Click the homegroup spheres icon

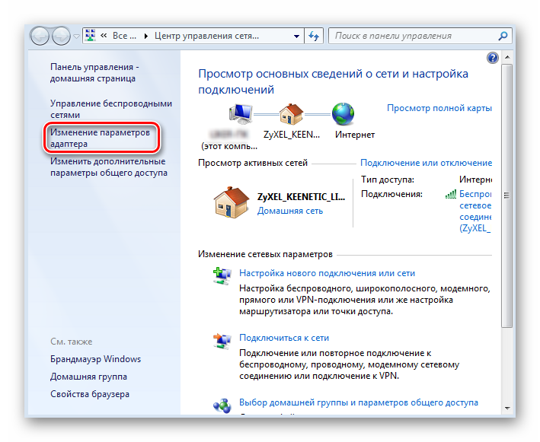click(222, 406)
